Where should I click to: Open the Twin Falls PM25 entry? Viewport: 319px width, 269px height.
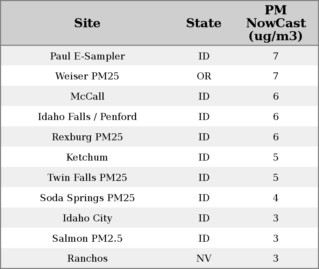coord(87,178)
